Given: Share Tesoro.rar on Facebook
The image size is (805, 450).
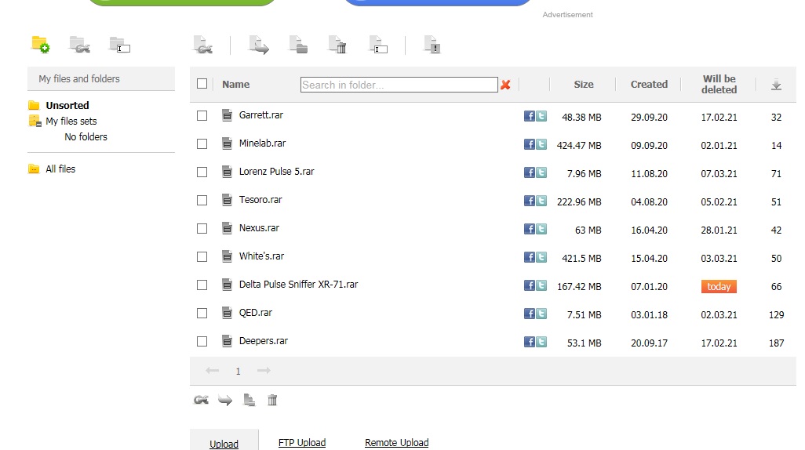Looking at the screenshot, I should pos(530,201).
